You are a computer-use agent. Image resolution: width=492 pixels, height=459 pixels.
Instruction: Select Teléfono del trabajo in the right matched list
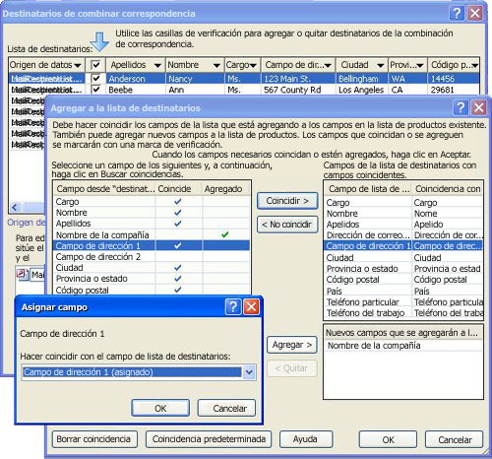coord(403,313)
